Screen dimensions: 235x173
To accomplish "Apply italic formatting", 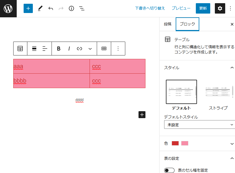I will pyautogui.click(x=69, y=49).
